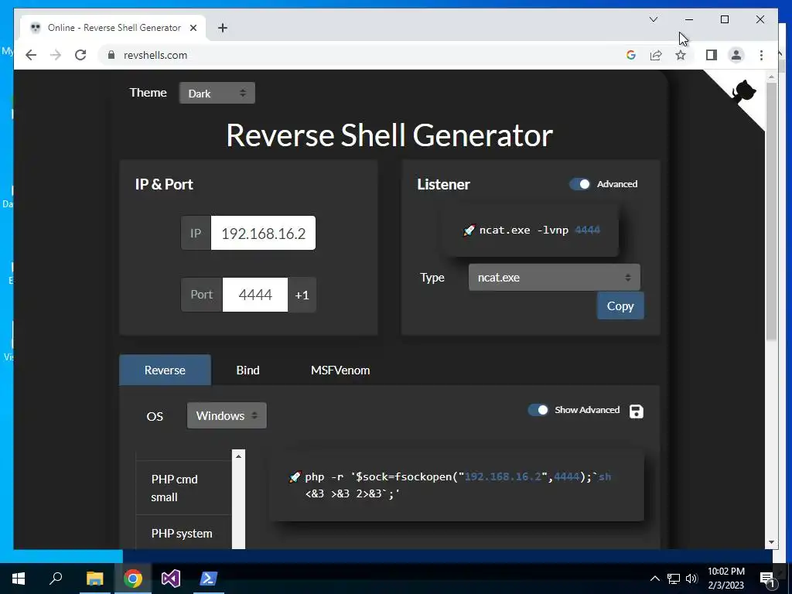
Task: Click the rocket icon beside php payload
Action: [x=295, y=476]
